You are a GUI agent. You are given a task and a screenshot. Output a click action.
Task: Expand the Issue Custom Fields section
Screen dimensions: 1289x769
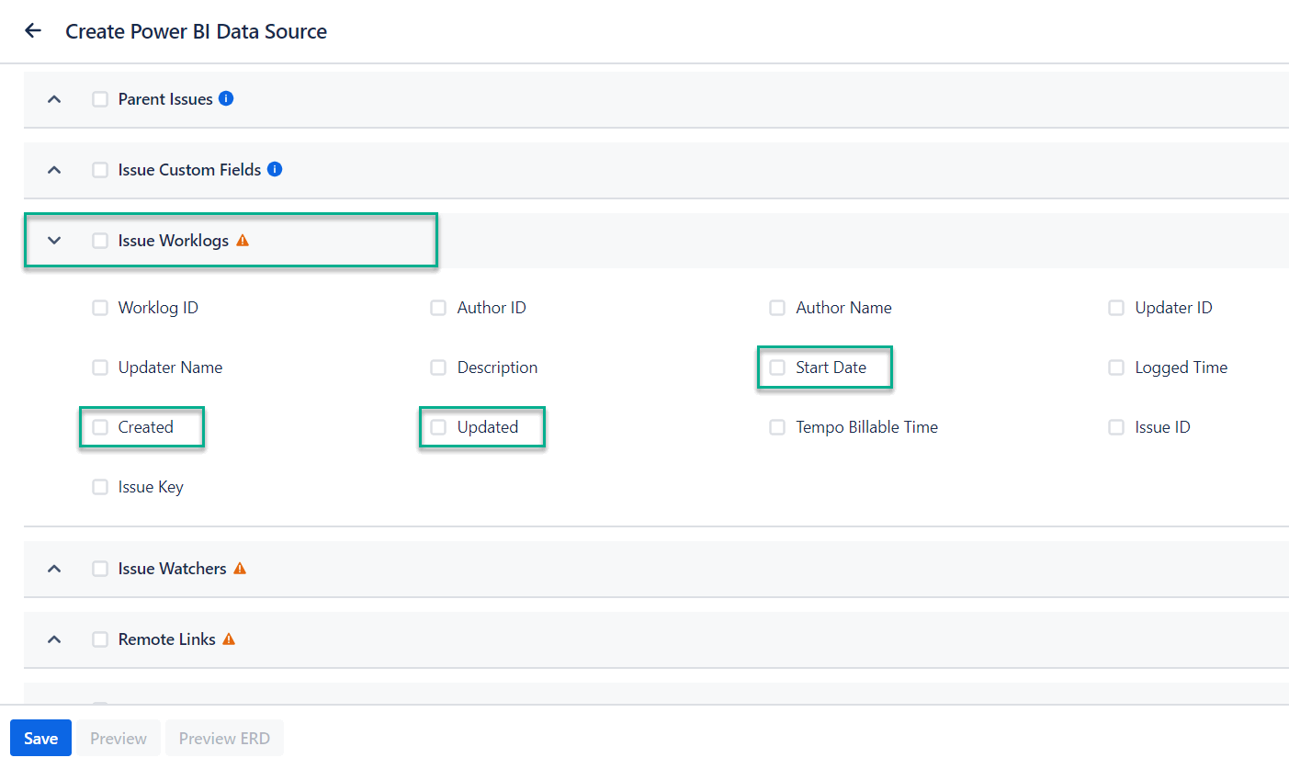pyautogui.click(x=54, y=170)
